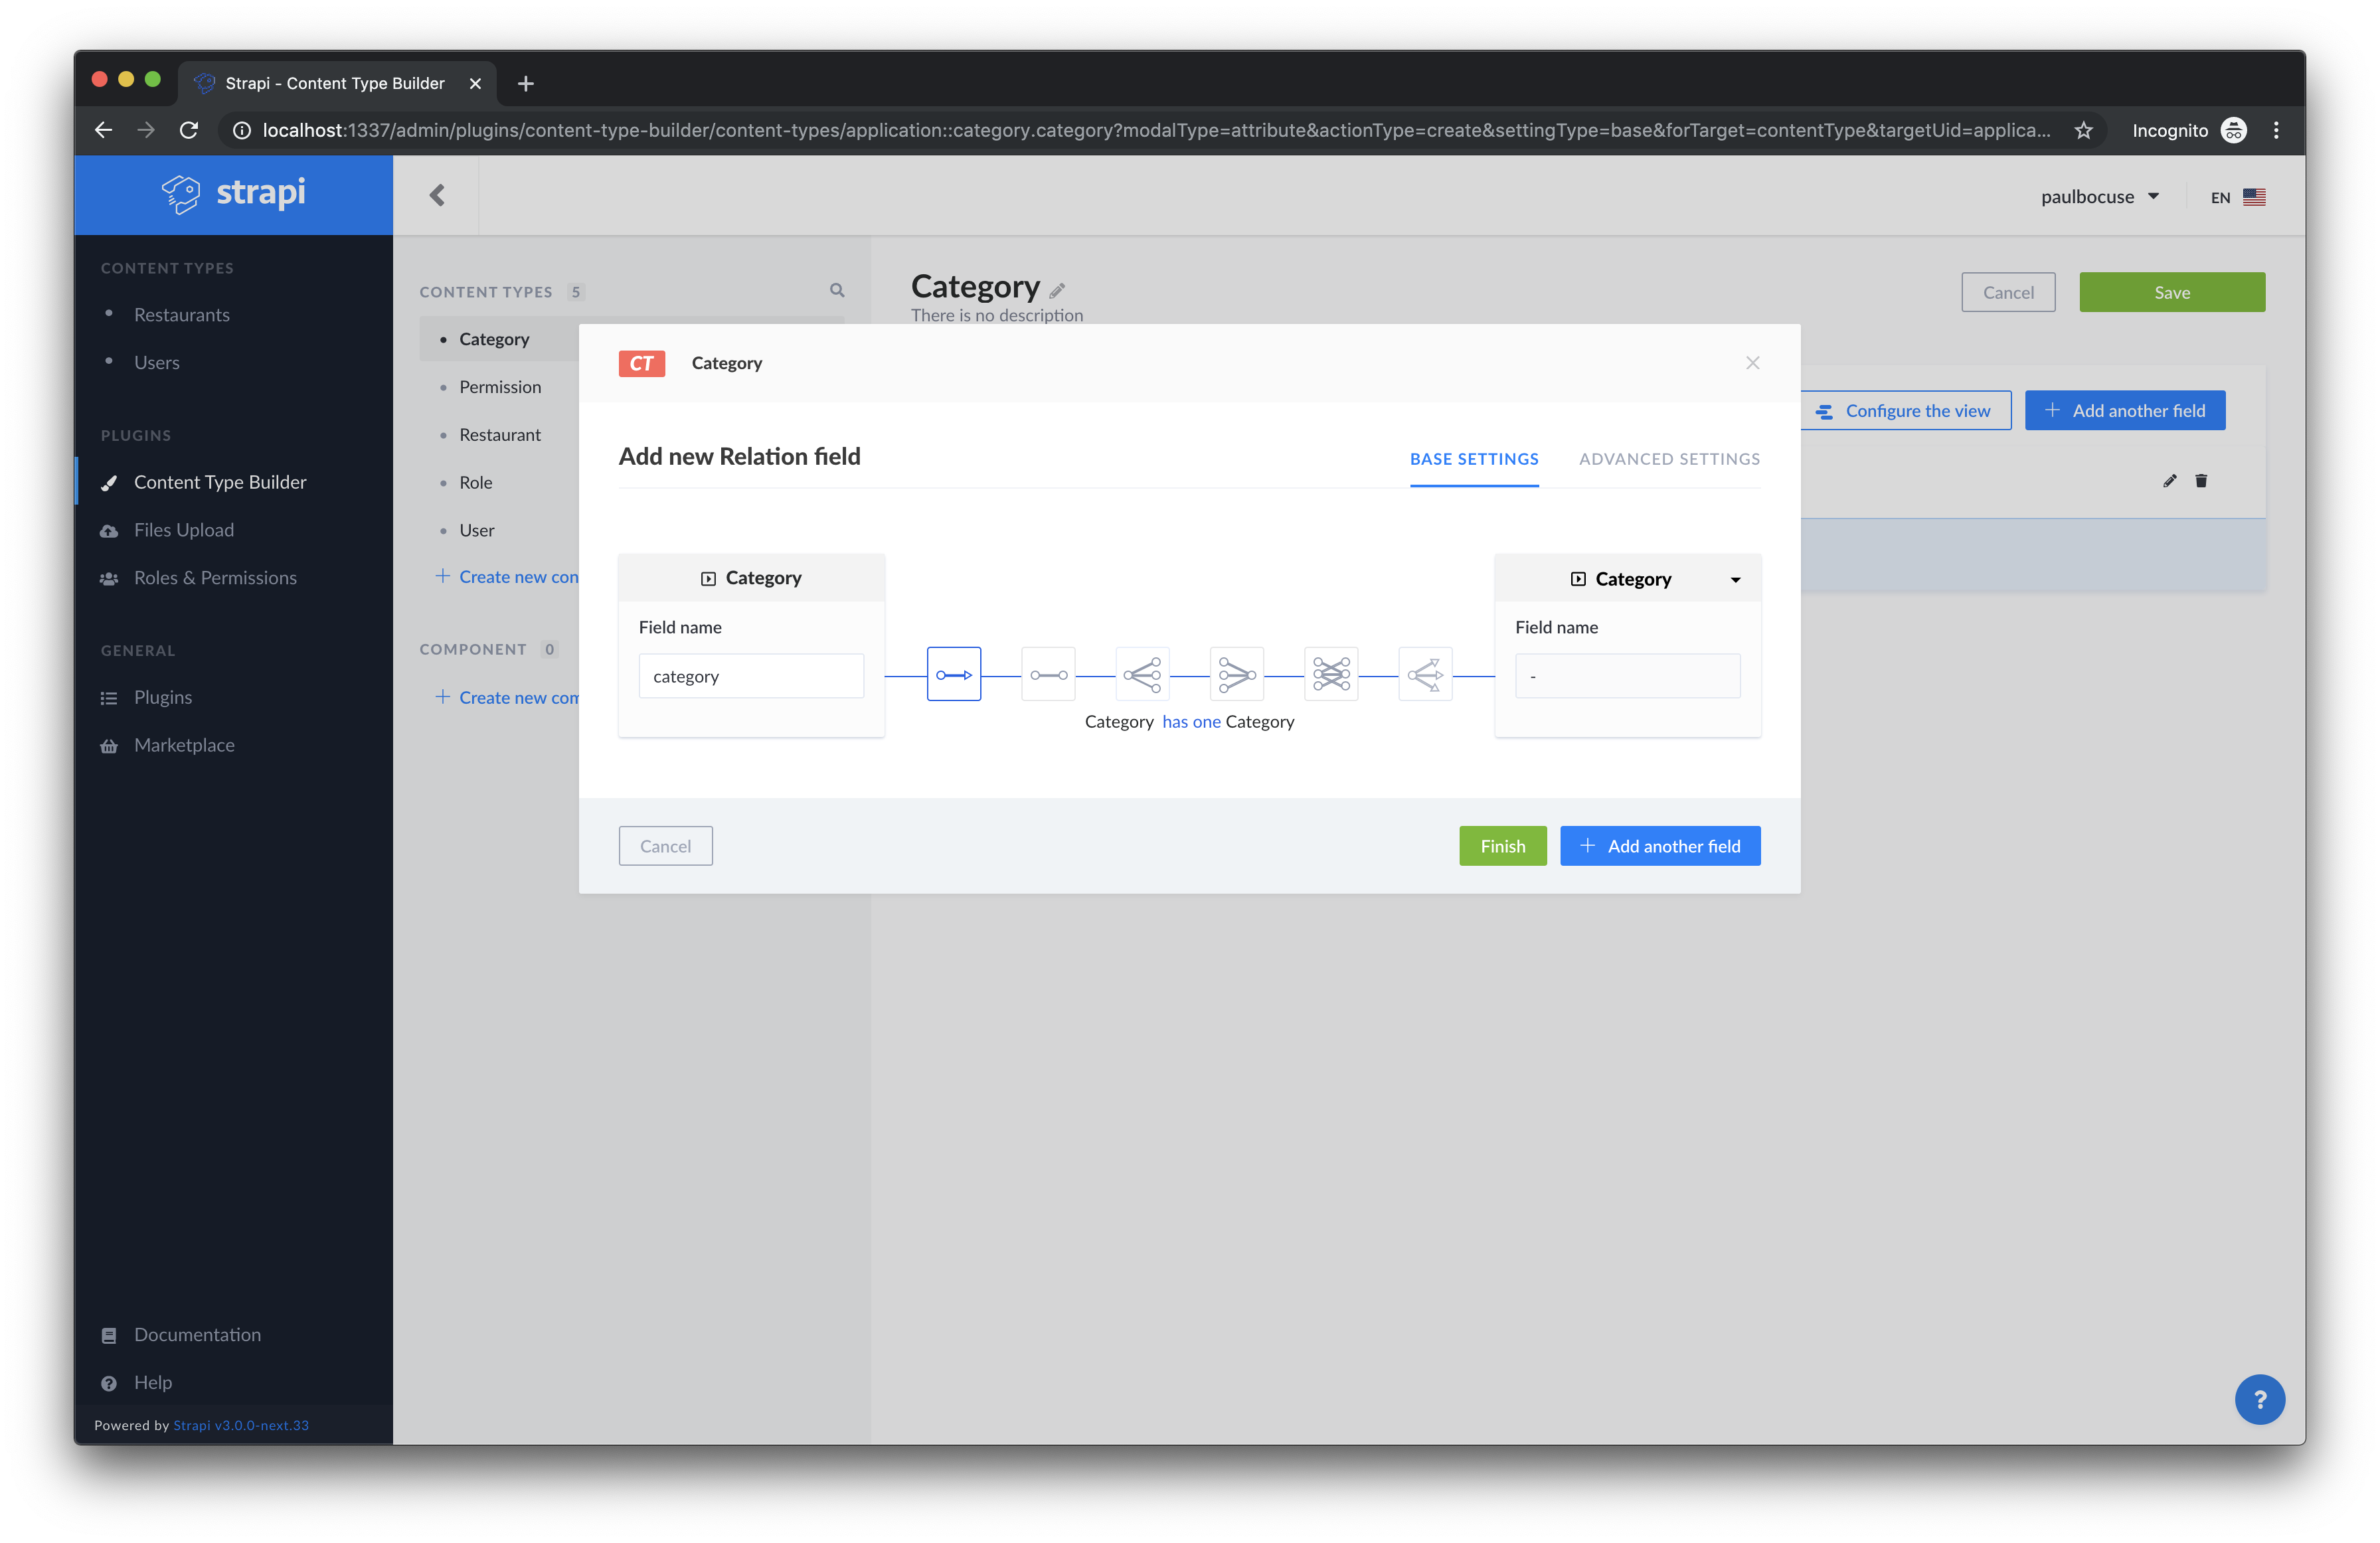Switch to the Advanced Settings tab
This screenshot has width=2380, height=1543.
(x=1668, y=459)
